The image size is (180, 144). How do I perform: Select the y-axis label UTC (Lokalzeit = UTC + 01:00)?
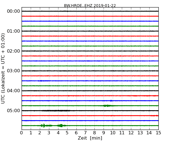click(x=3, y=68)
